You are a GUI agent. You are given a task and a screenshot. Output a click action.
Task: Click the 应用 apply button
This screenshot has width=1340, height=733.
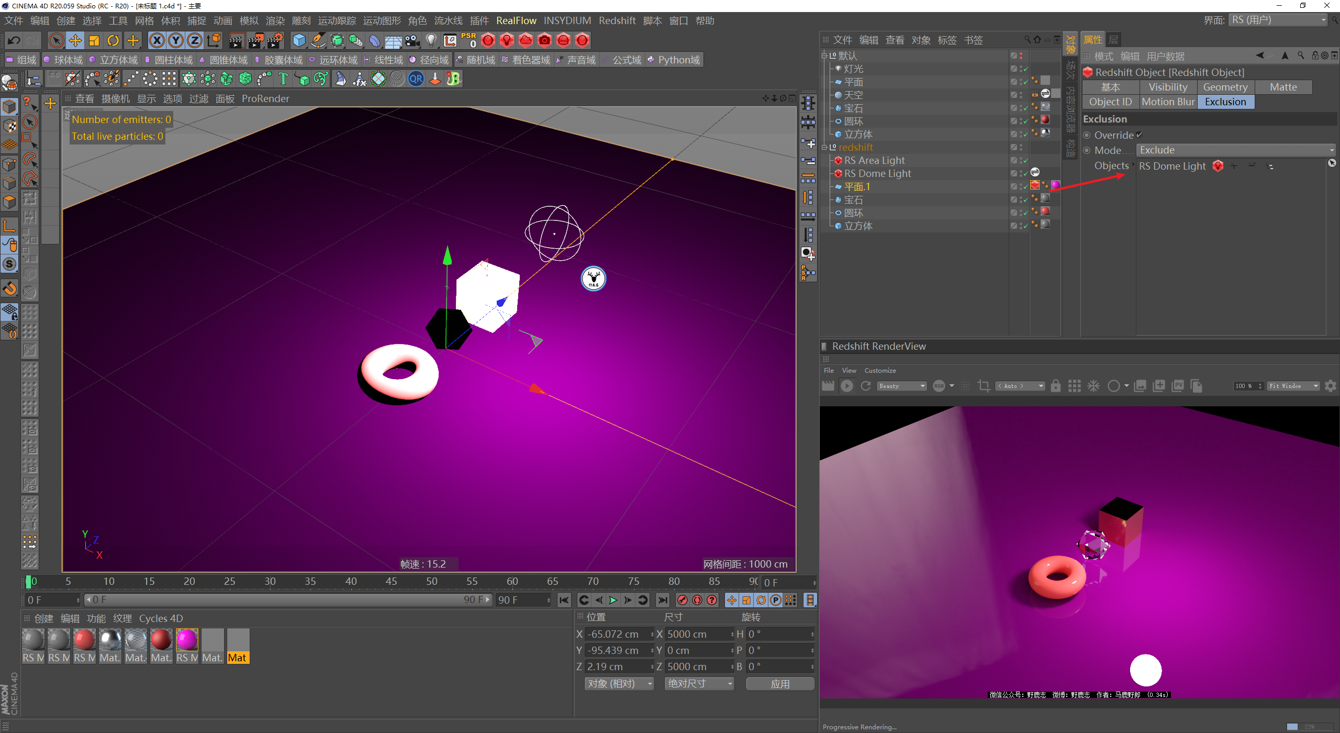(x=779, y=684)
